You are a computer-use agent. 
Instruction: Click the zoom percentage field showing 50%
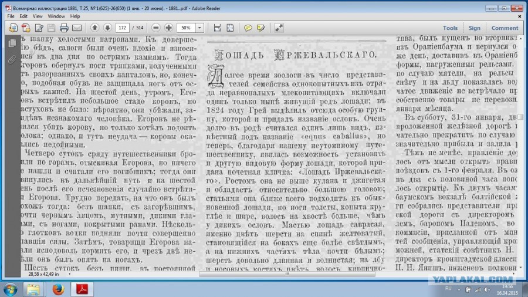coord(186,28)
